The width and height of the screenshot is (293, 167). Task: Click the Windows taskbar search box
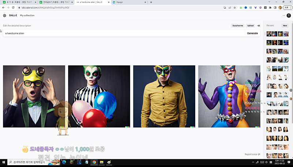point(34,162)
